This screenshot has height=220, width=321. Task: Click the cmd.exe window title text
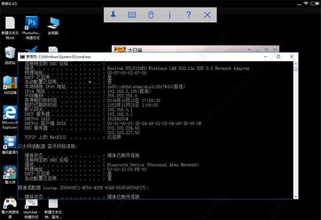click(x=58, y=57)
